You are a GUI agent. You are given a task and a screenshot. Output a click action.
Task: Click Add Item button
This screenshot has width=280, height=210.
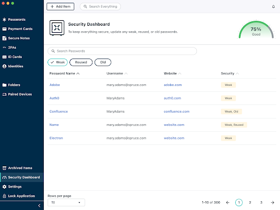(60, 7)
